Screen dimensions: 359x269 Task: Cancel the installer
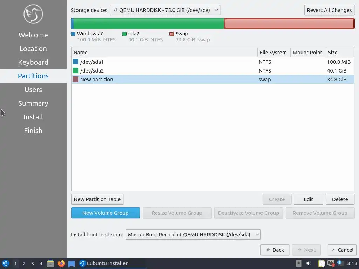click(x=342, y=250)
